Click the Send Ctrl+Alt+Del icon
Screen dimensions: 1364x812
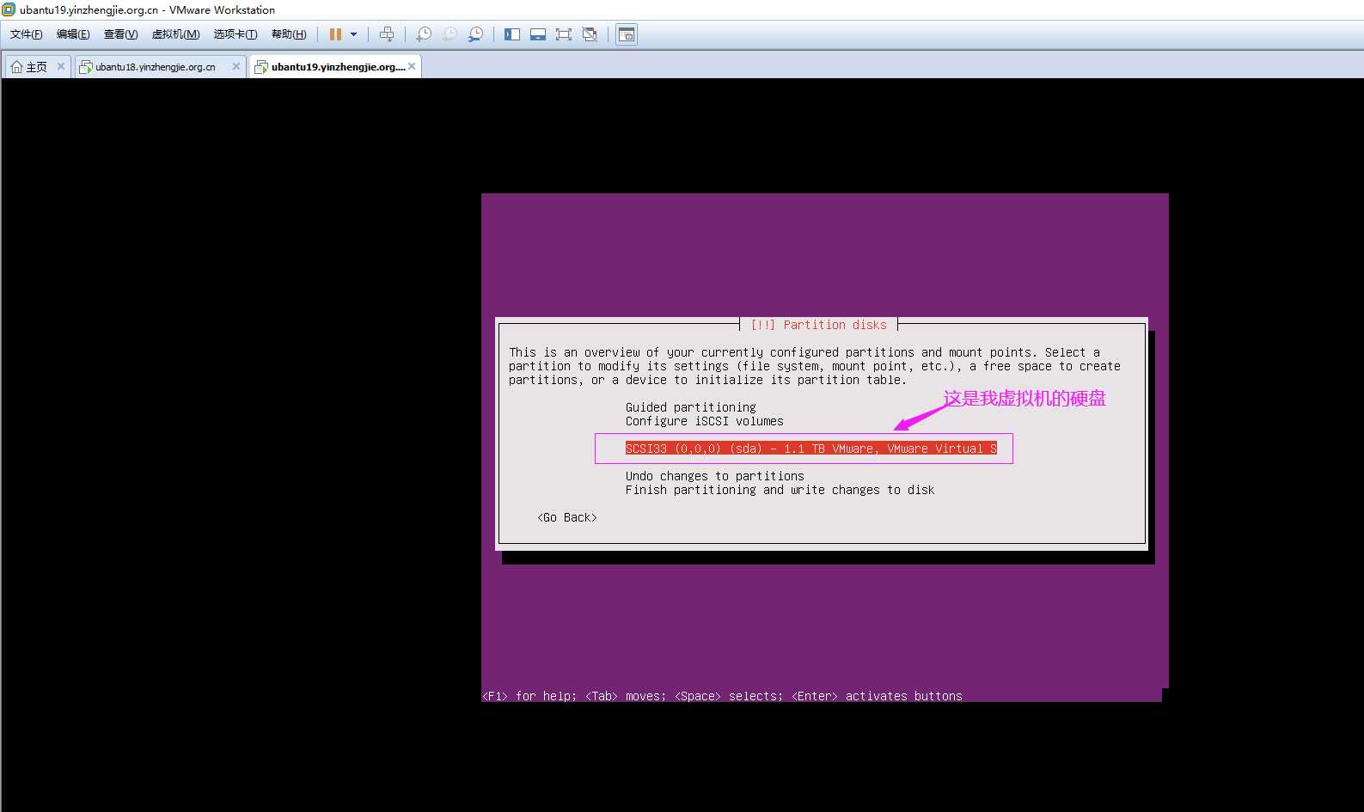[387, 34]
